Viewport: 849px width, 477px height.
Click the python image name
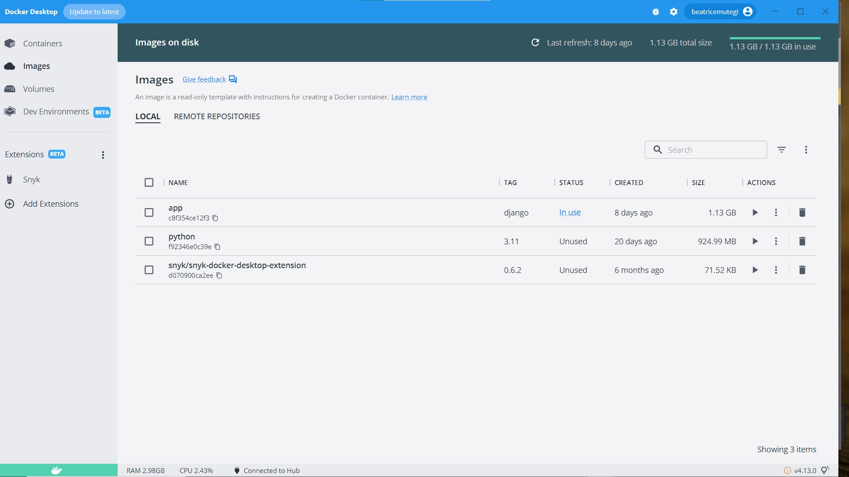(x=182, y=237)
